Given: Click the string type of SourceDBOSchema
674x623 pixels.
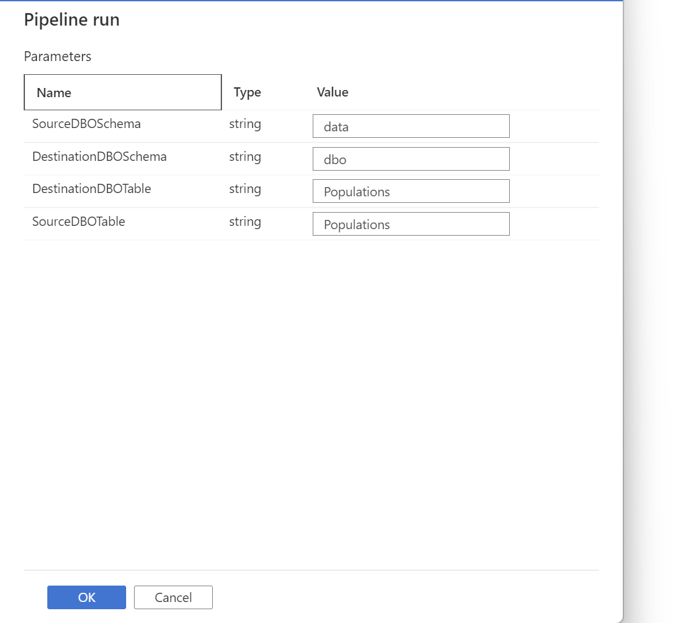Looking at the screenshot, I should point(245,124).
